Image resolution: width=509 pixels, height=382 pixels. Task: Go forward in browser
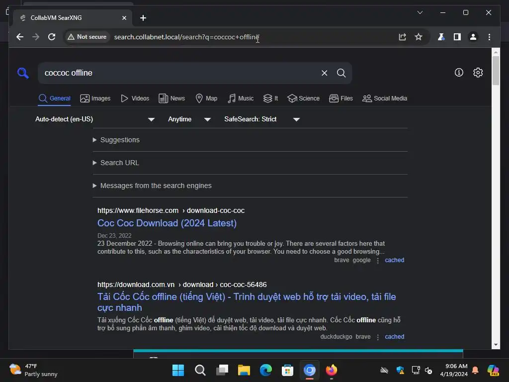coord(36,37)
